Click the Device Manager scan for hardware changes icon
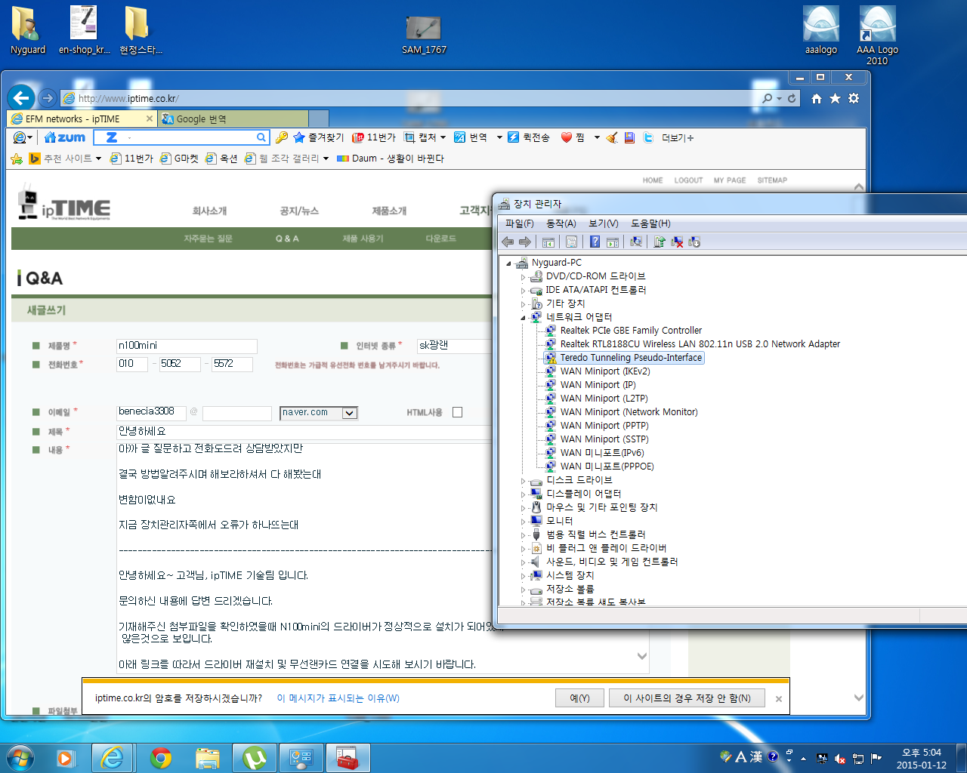Image resolution: width=967 pixels, height=773 pixels. pyautogui.click(x=636, y=242)
